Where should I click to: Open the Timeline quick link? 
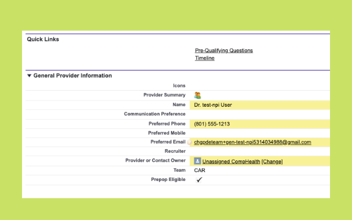point(205,58)
